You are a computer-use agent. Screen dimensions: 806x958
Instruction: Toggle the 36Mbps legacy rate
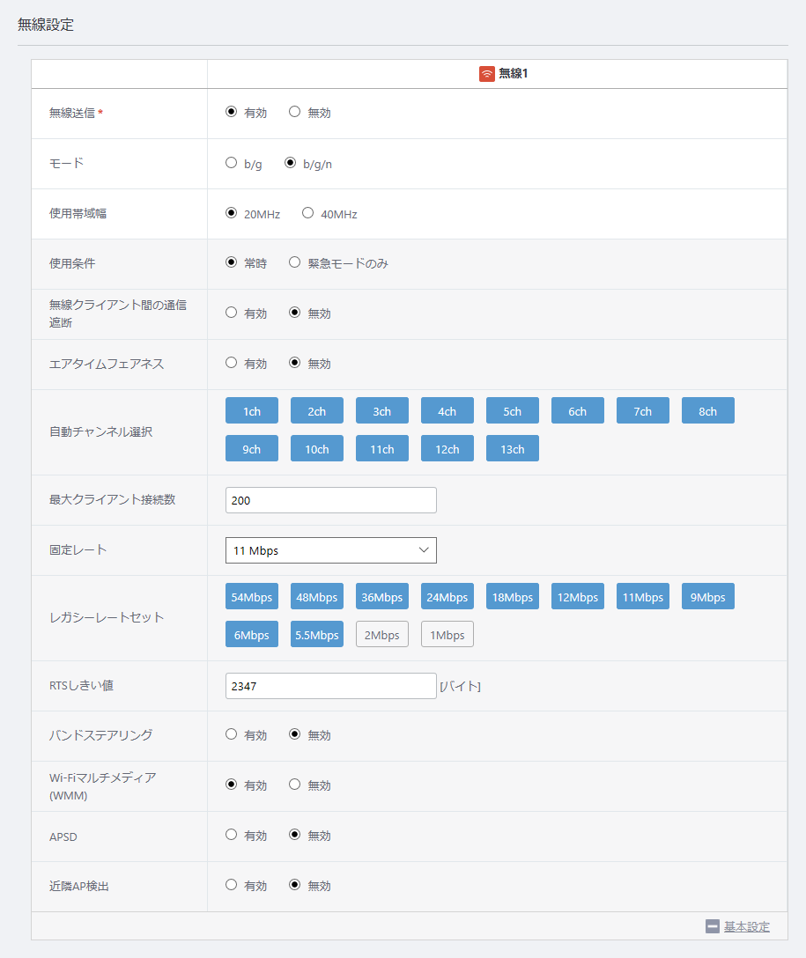click(382, 597)
